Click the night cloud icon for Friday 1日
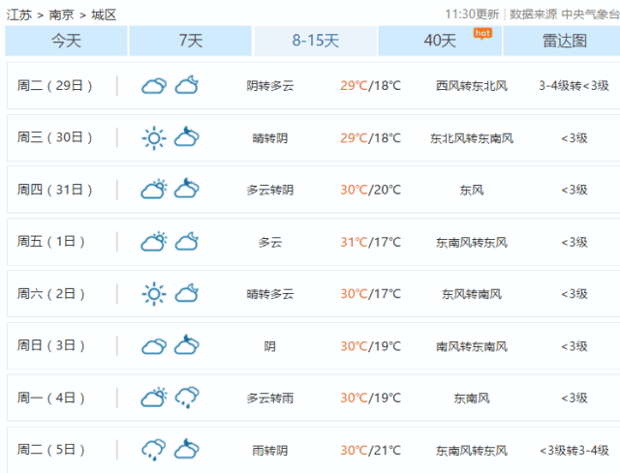Viewport: 620px width, 473px height. click(x=187, y=241)
